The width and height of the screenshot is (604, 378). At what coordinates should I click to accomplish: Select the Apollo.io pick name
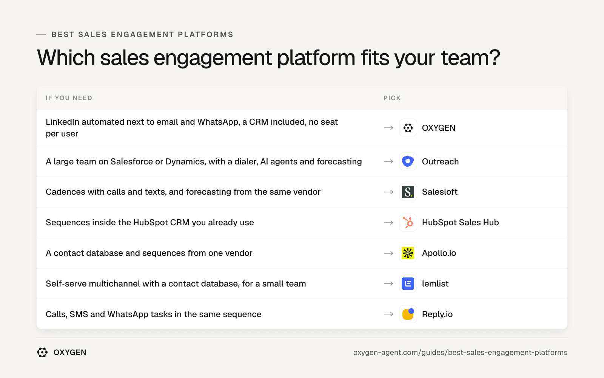439,253
